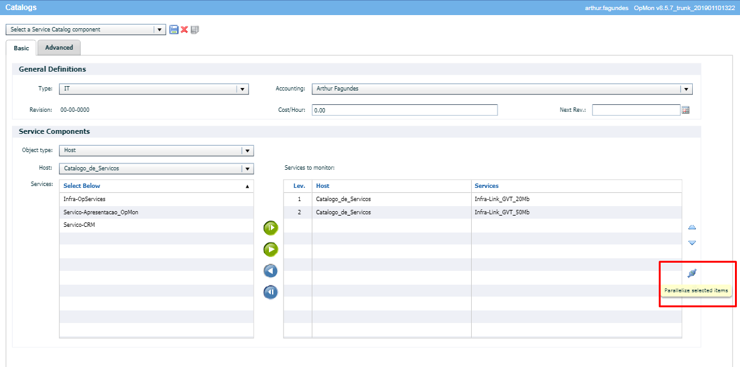Select Servico-CRM in services list
The width and height of the screenshot is (740, 367).
pos(156,225)
